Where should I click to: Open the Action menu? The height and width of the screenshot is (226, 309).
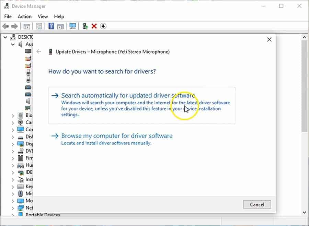[x=25, y=16]
